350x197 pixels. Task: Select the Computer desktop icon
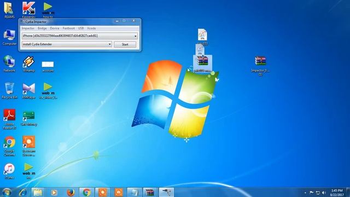(9, 37)
